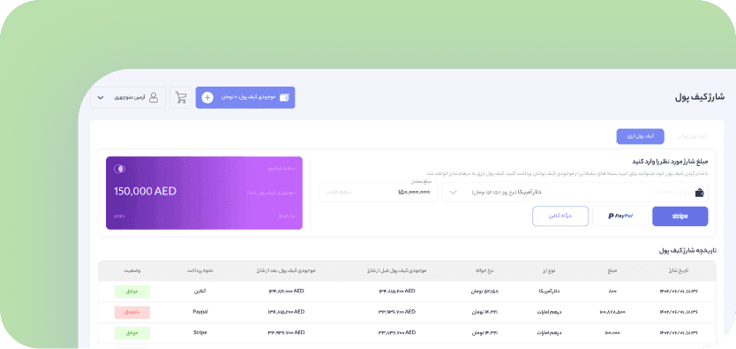Click the wallet balance top button
The width and height of the screenshot is (736, 349).
point(245,98)
